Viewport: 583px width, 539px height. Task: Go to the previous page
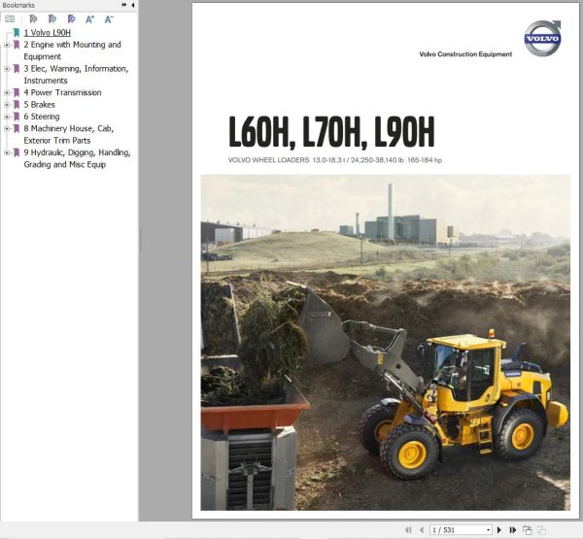click(422, 529)
